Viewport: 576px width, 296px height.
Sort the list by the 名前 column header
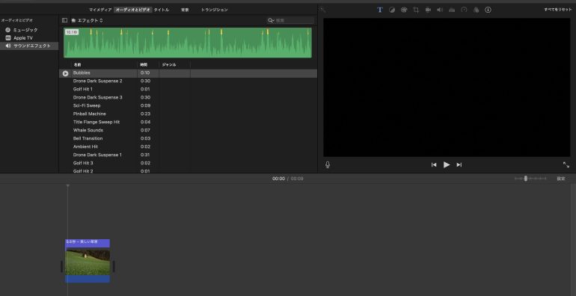click(x=77, y=65)
